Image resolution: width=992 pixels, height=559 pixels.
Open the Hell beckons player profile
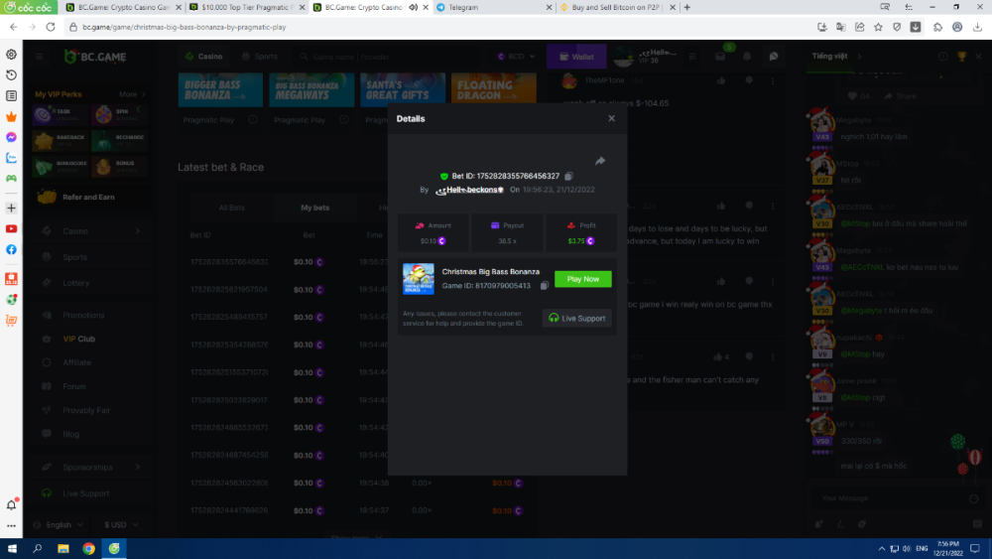(x=469, y=189)
